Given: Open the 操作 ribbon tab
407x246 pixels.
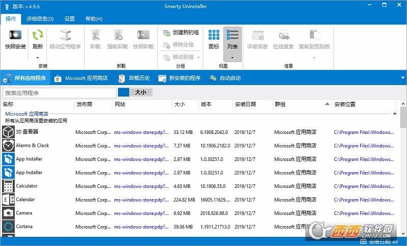Looking at the screenshot, I should [11, 19].
